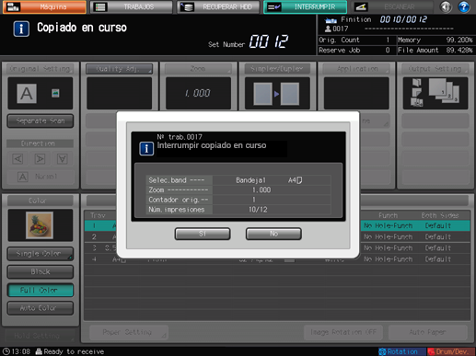The height and width of the screenshot is (356, 476).
Task: Select Normal orientation option
Action: click(x=41, y=177)
